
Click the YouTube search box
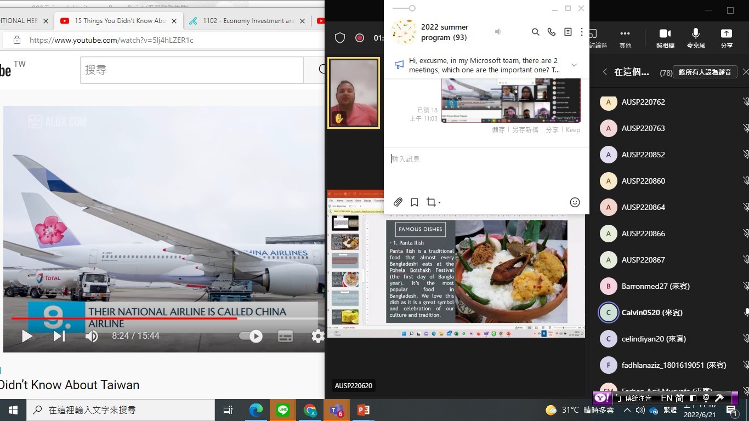(191, 70)
